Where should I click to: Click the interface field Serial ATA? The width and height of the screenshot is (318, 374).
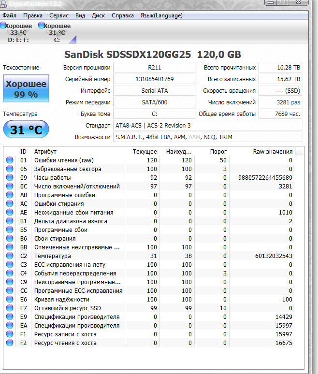[x=155, y=91]
